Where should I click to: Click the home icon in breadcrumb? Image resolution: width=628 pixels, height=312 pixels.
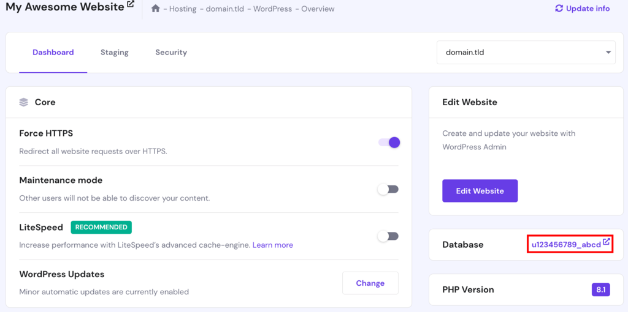pyautogui.click(x=156, y=9)
